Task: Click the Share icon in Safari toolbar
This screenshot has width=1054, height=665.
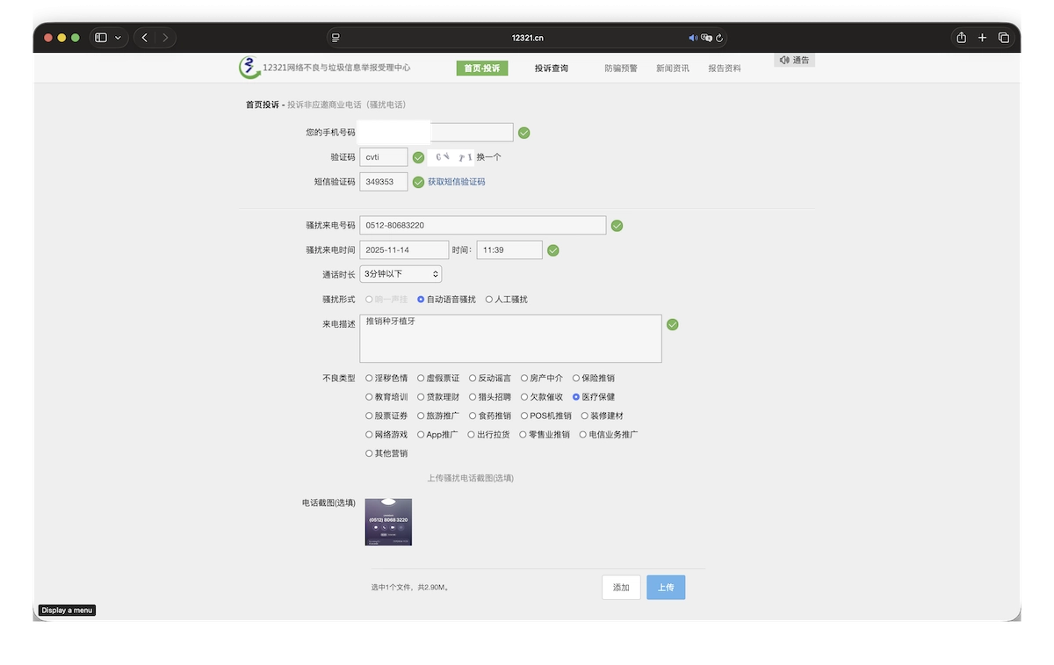Action: pyautogui.click(x=961, y=38)
